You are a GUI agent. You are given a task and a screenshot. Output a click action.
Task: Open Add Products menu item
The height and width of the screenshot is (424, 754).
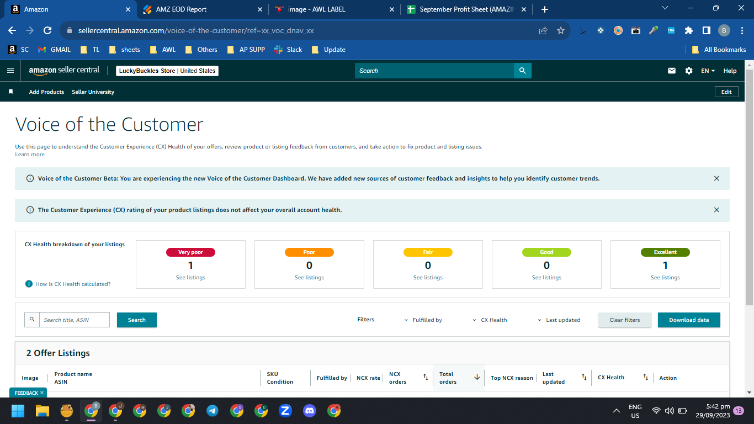(x=46, y=92)
